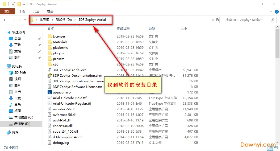Go up one folder level with the up arrow
The height and width of the screenshot is (151, 280).
(x=25, y=20)
